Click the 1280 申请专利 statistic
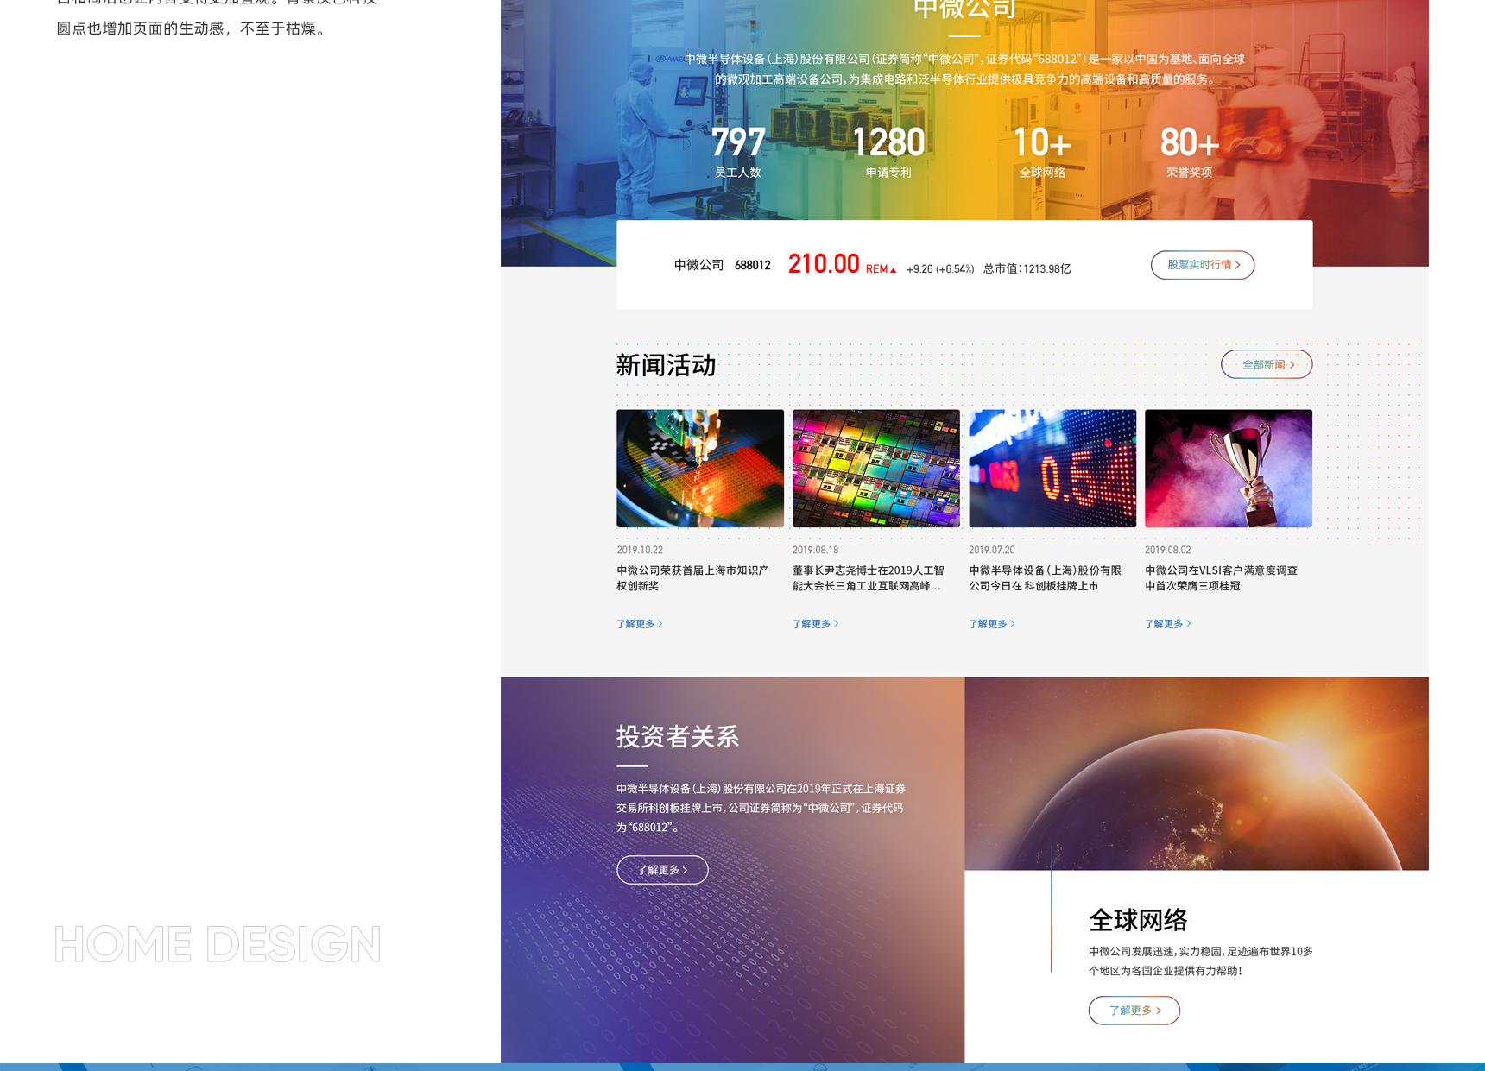 (888, 152)
